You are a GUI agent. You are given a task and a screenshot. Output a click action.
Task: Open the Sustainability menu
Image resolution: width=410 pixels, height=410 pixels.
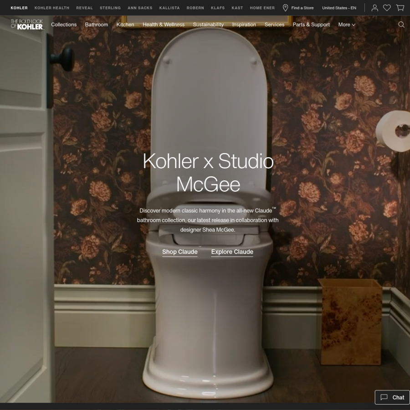[x=208, y=25]
